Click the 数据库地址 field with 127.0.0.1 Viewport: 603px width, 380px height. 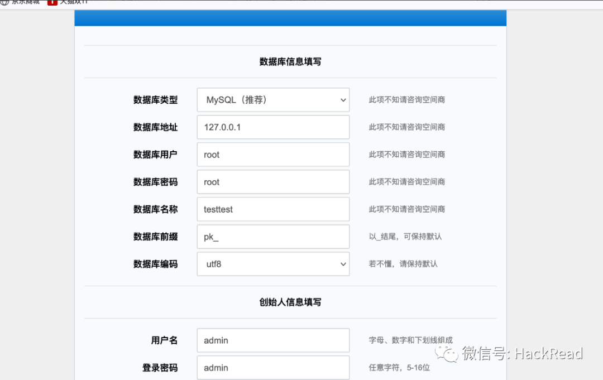point(273,127)
